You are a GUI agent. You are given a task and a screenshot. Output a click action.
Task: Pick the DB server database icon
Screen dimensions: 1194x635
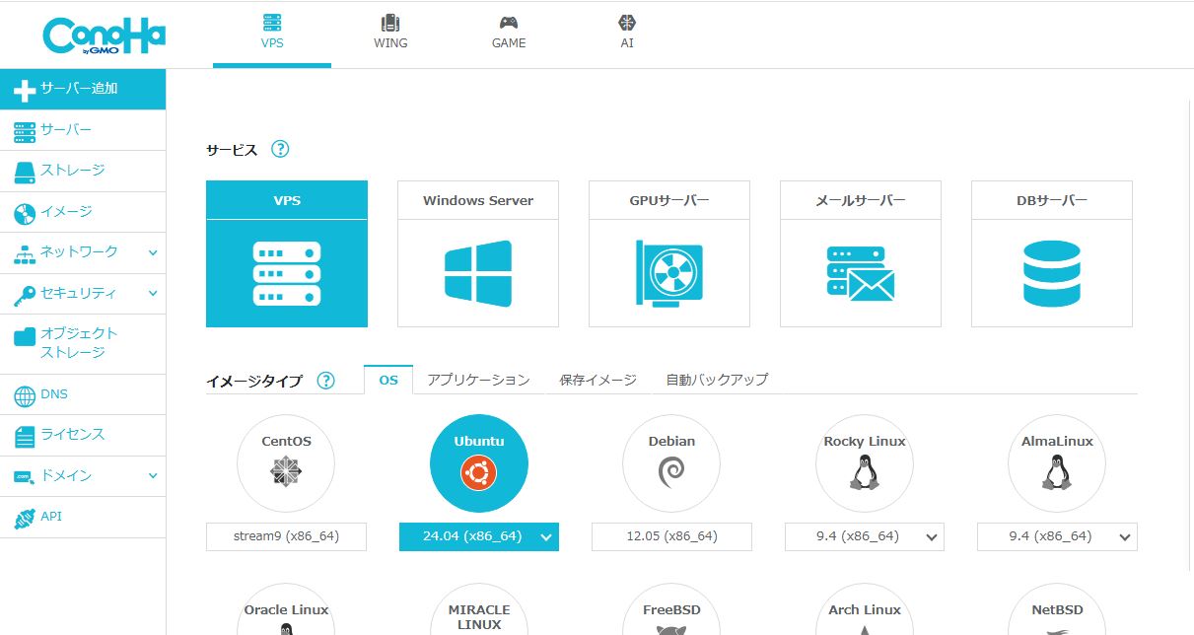tap(1051, 273)
